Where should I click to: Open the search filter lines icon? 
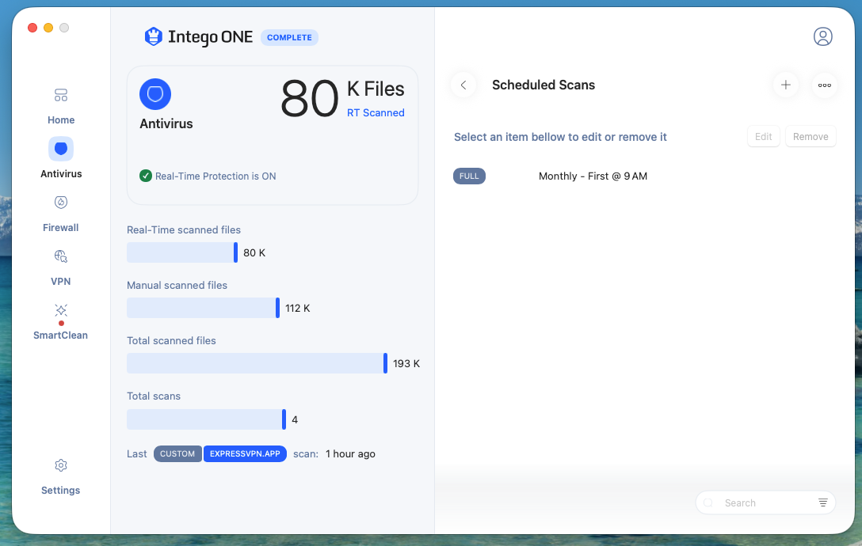tap(823, 502)
